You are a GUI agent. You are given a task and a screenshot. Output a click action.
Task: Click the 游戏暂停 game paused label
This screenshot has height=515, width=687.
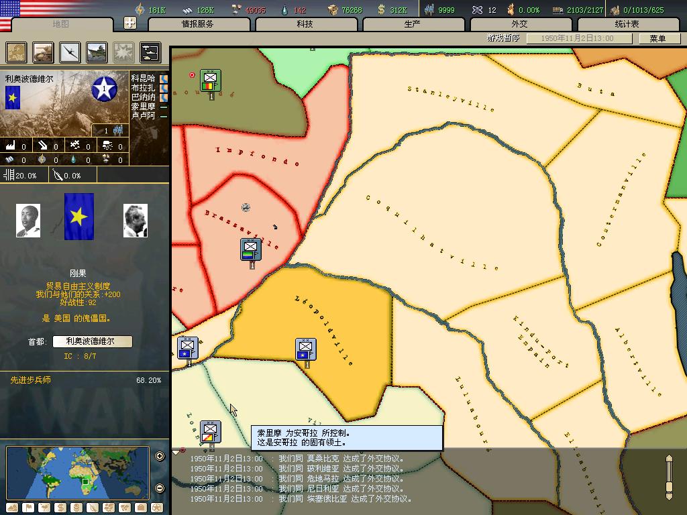click(503, 38)
